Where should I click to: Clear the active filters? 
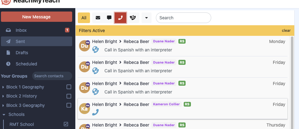coord(286,31)
